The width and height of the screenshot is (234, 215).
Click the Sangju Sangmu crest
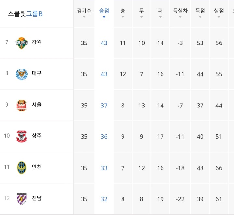pos(21,136)
